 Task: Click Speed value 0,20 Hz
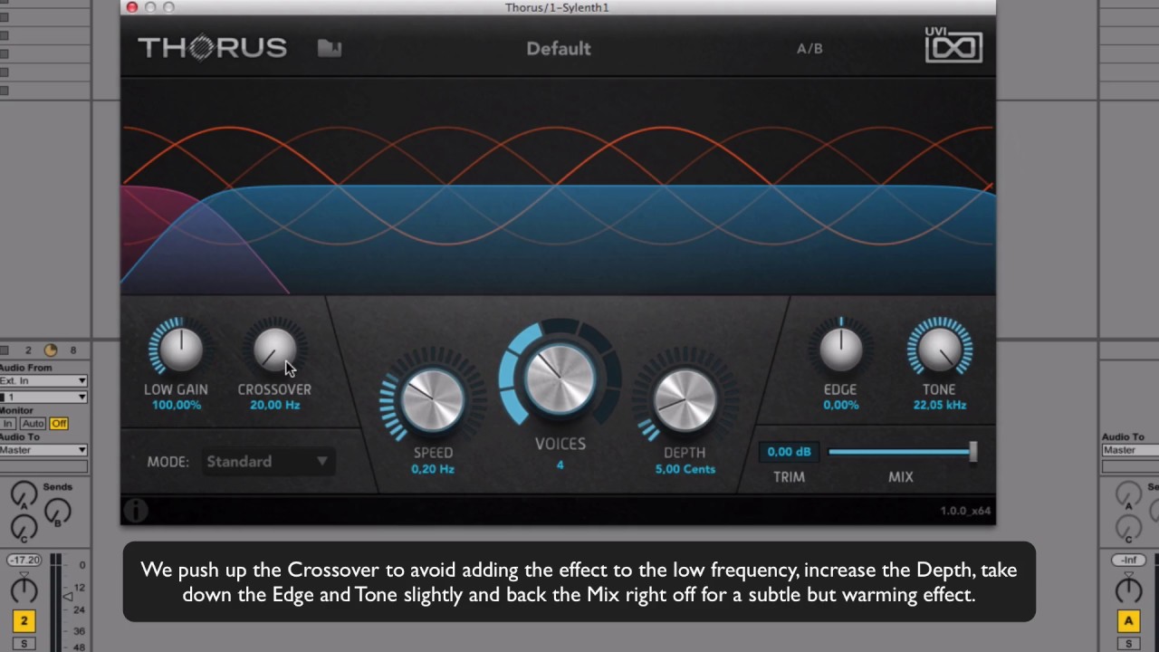click(x=433, y=469)
